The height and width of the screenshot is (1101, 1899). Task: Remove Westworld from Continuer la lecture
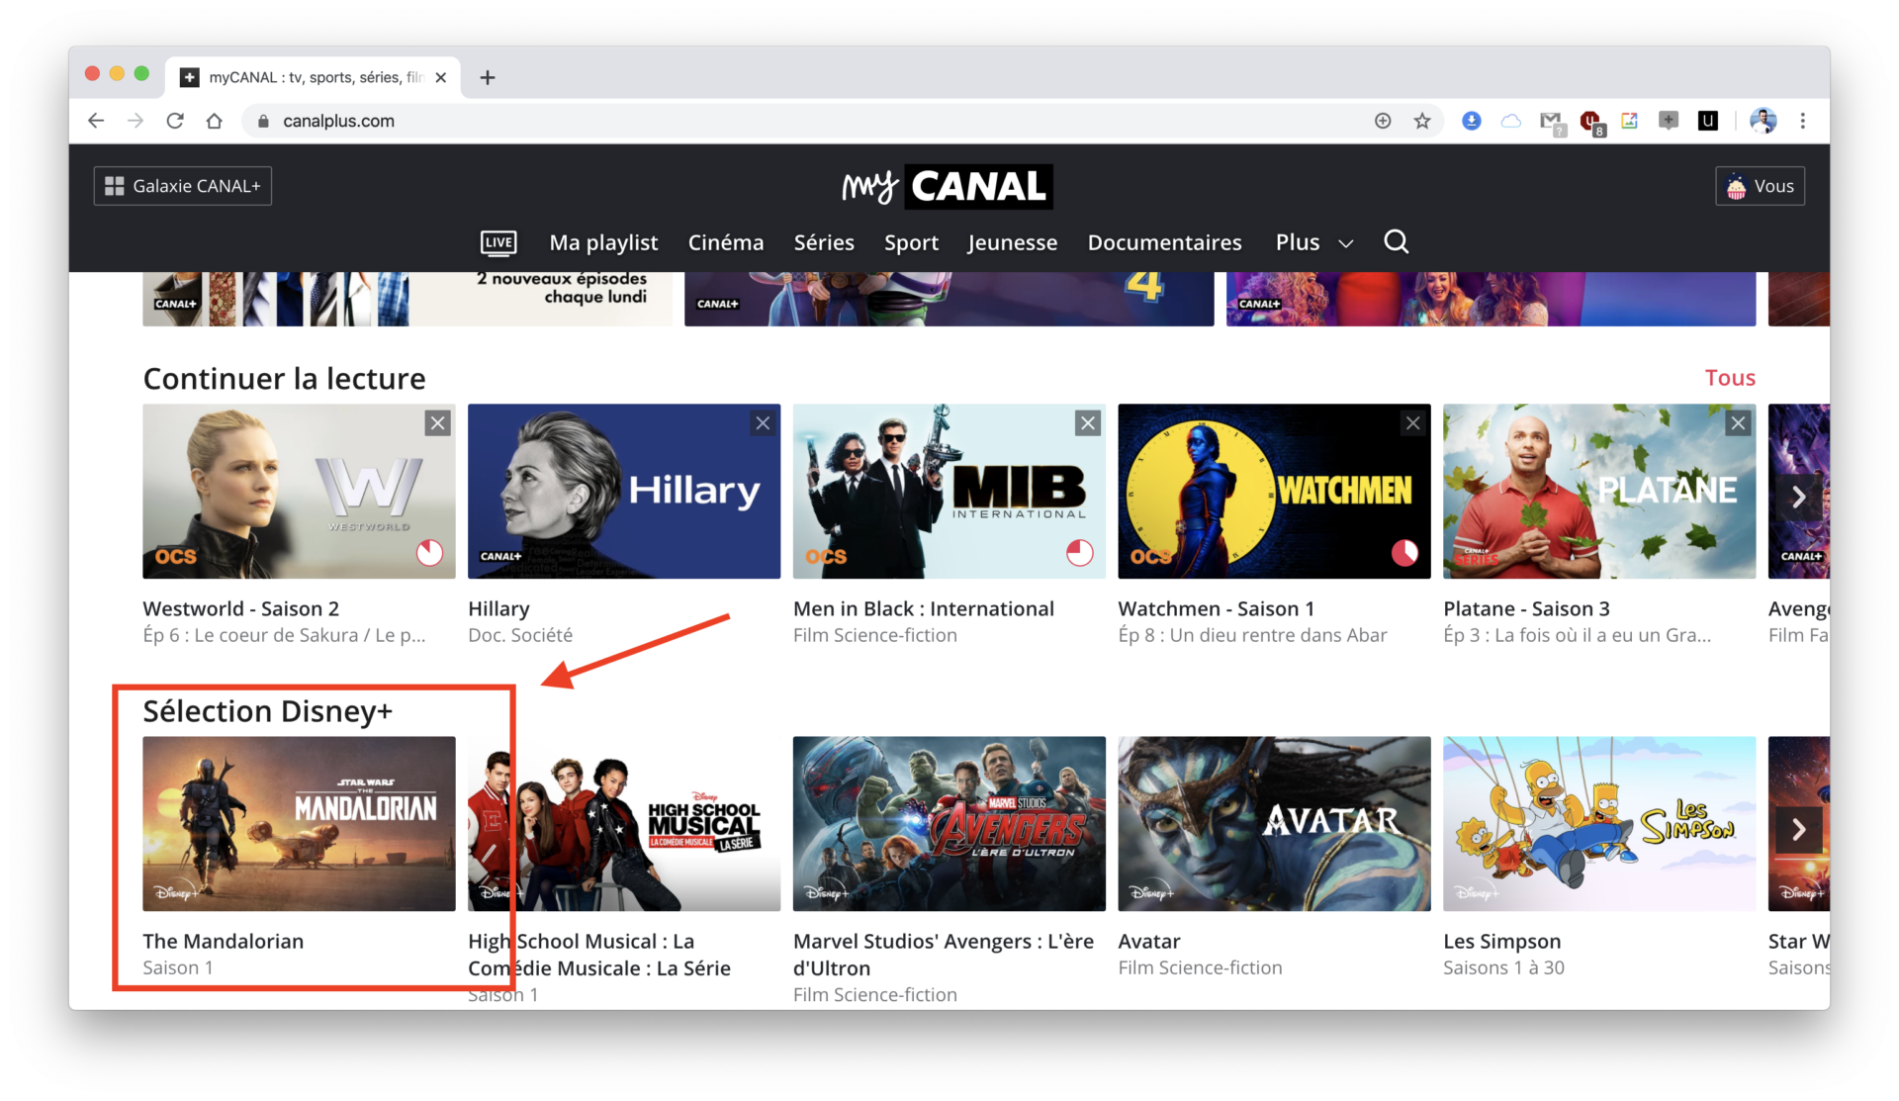pyautogui.click(x=438, y=423)
